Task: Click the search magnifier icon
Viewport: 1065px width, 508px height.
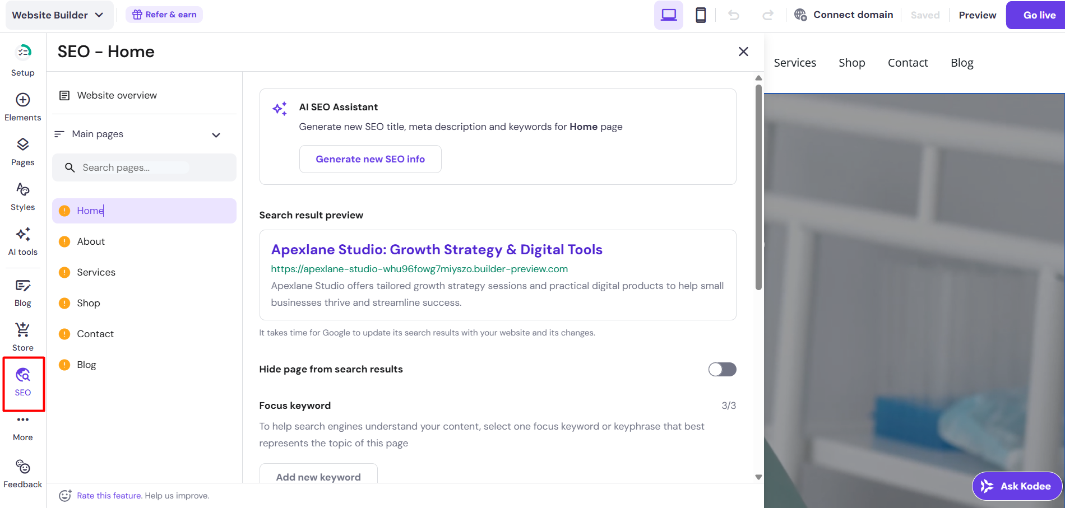Action: coord(70,167)
